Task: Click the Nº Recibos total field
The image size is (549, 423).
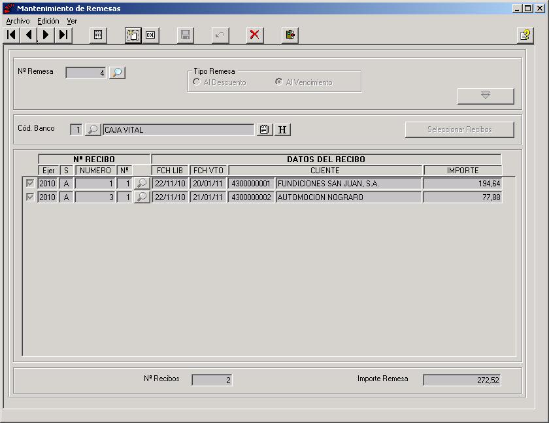Action: (x=212, y=380)
